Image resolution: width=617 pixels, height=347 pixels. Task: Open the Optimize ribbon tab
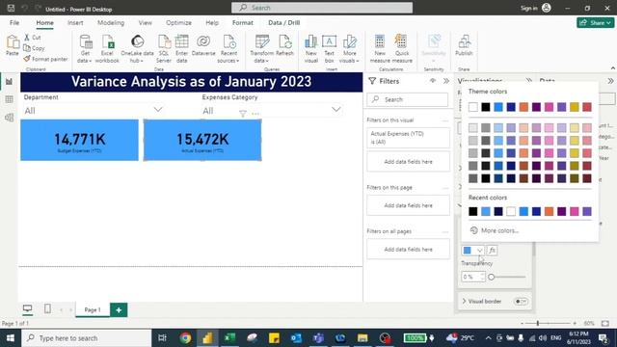coord(178,23)
